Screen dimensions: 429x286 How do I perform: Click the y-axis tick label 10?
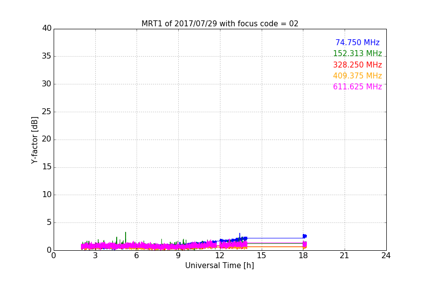(47, 195)
